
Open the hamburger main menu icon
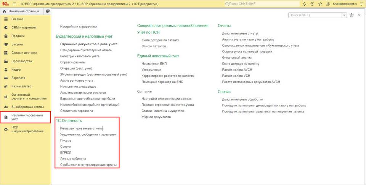coord(14,4)
